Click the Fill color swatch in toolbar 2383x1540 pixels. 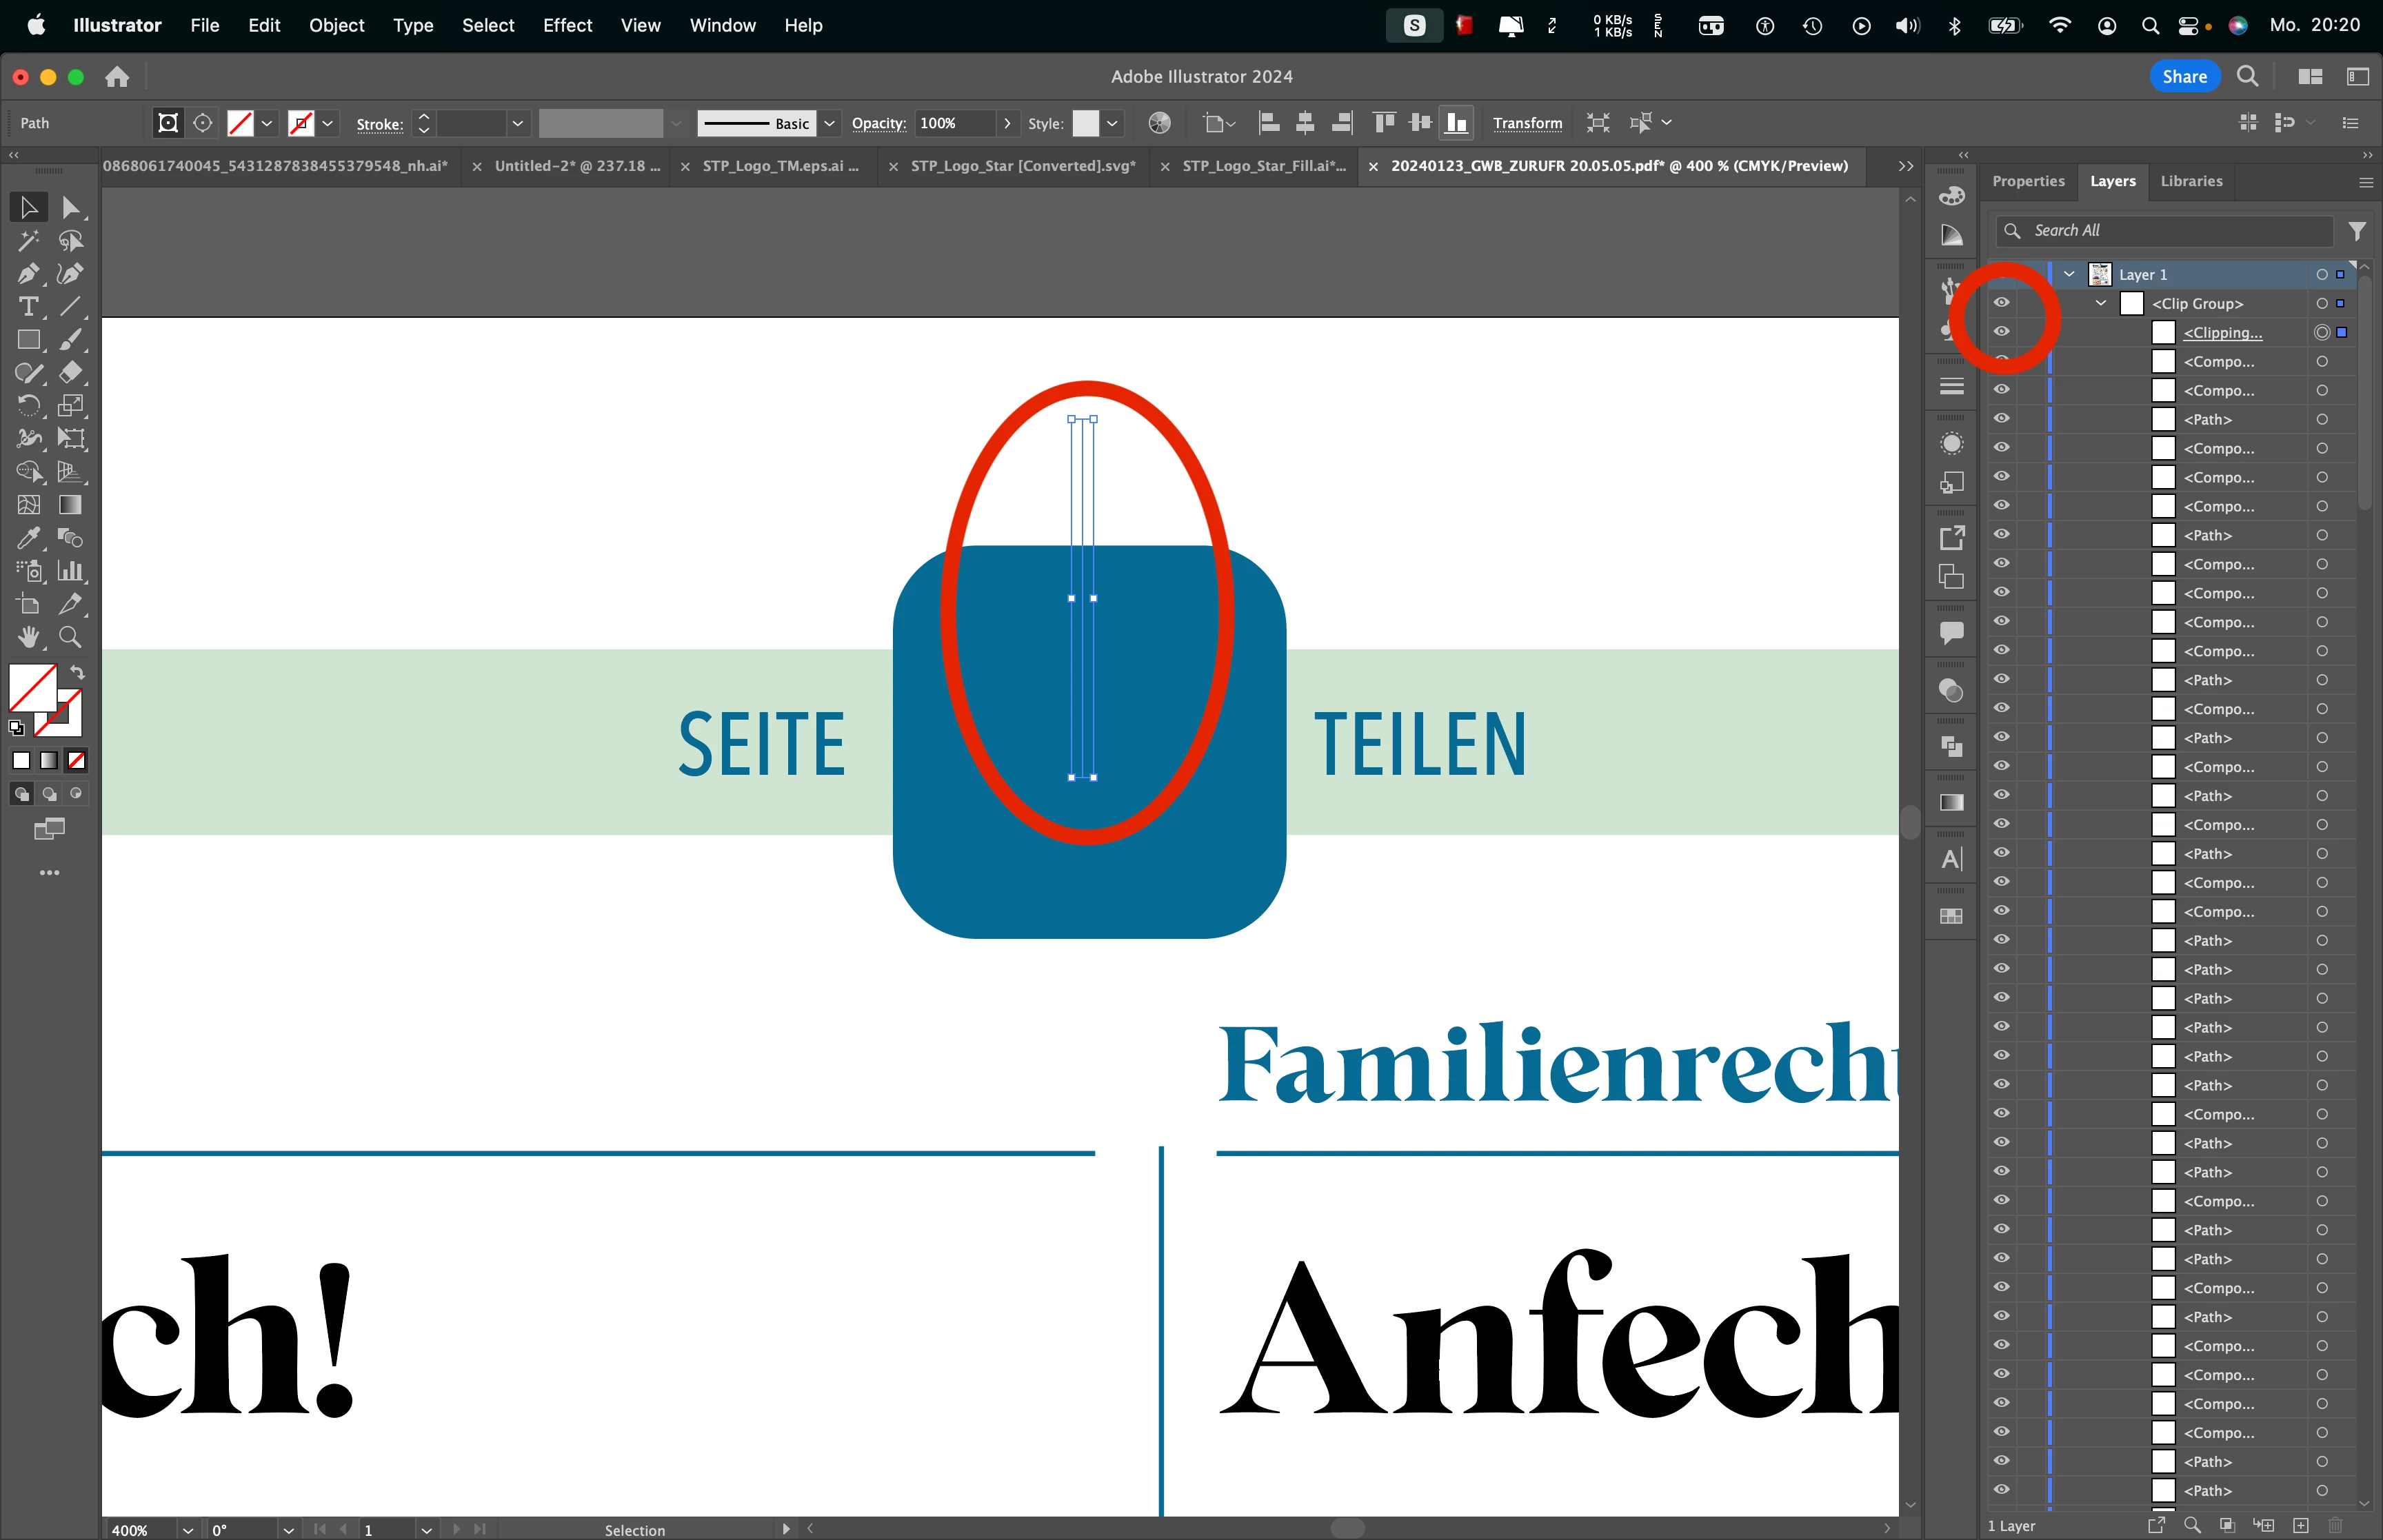click(x=32, y=688)
